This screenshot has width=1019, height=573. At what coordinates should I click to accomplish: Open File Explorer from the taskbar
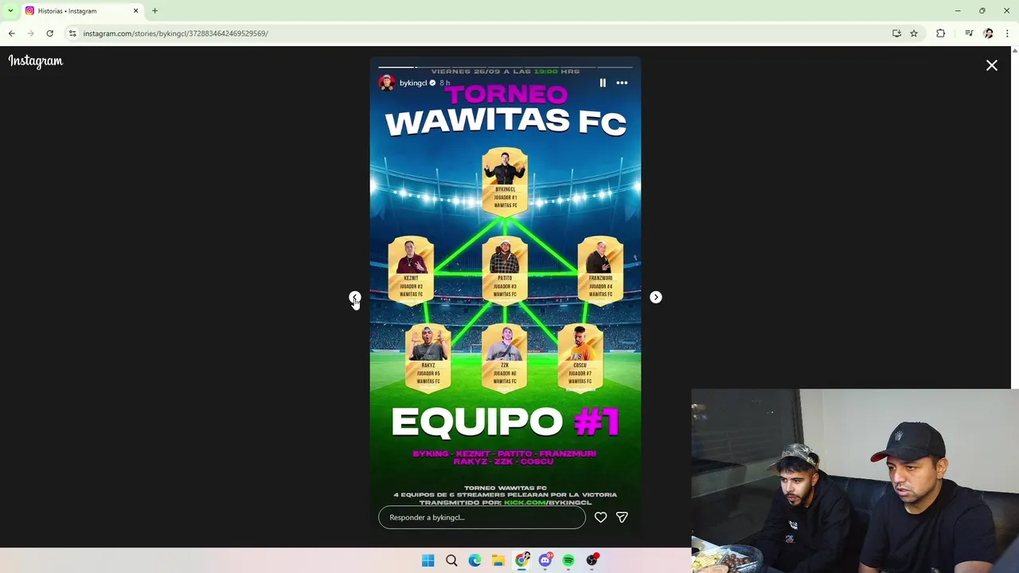click(498, 560)
